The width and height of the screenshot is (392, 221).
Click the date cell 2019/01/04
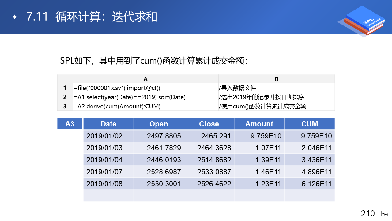(x=104, y=160)
